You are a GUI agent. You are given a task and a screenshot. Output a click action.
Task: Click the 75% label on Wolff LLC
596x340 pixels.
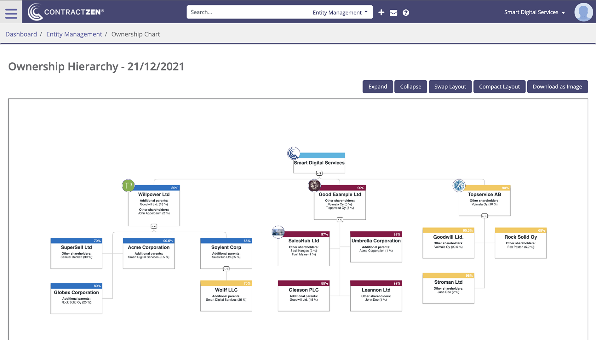pos(247,284)
